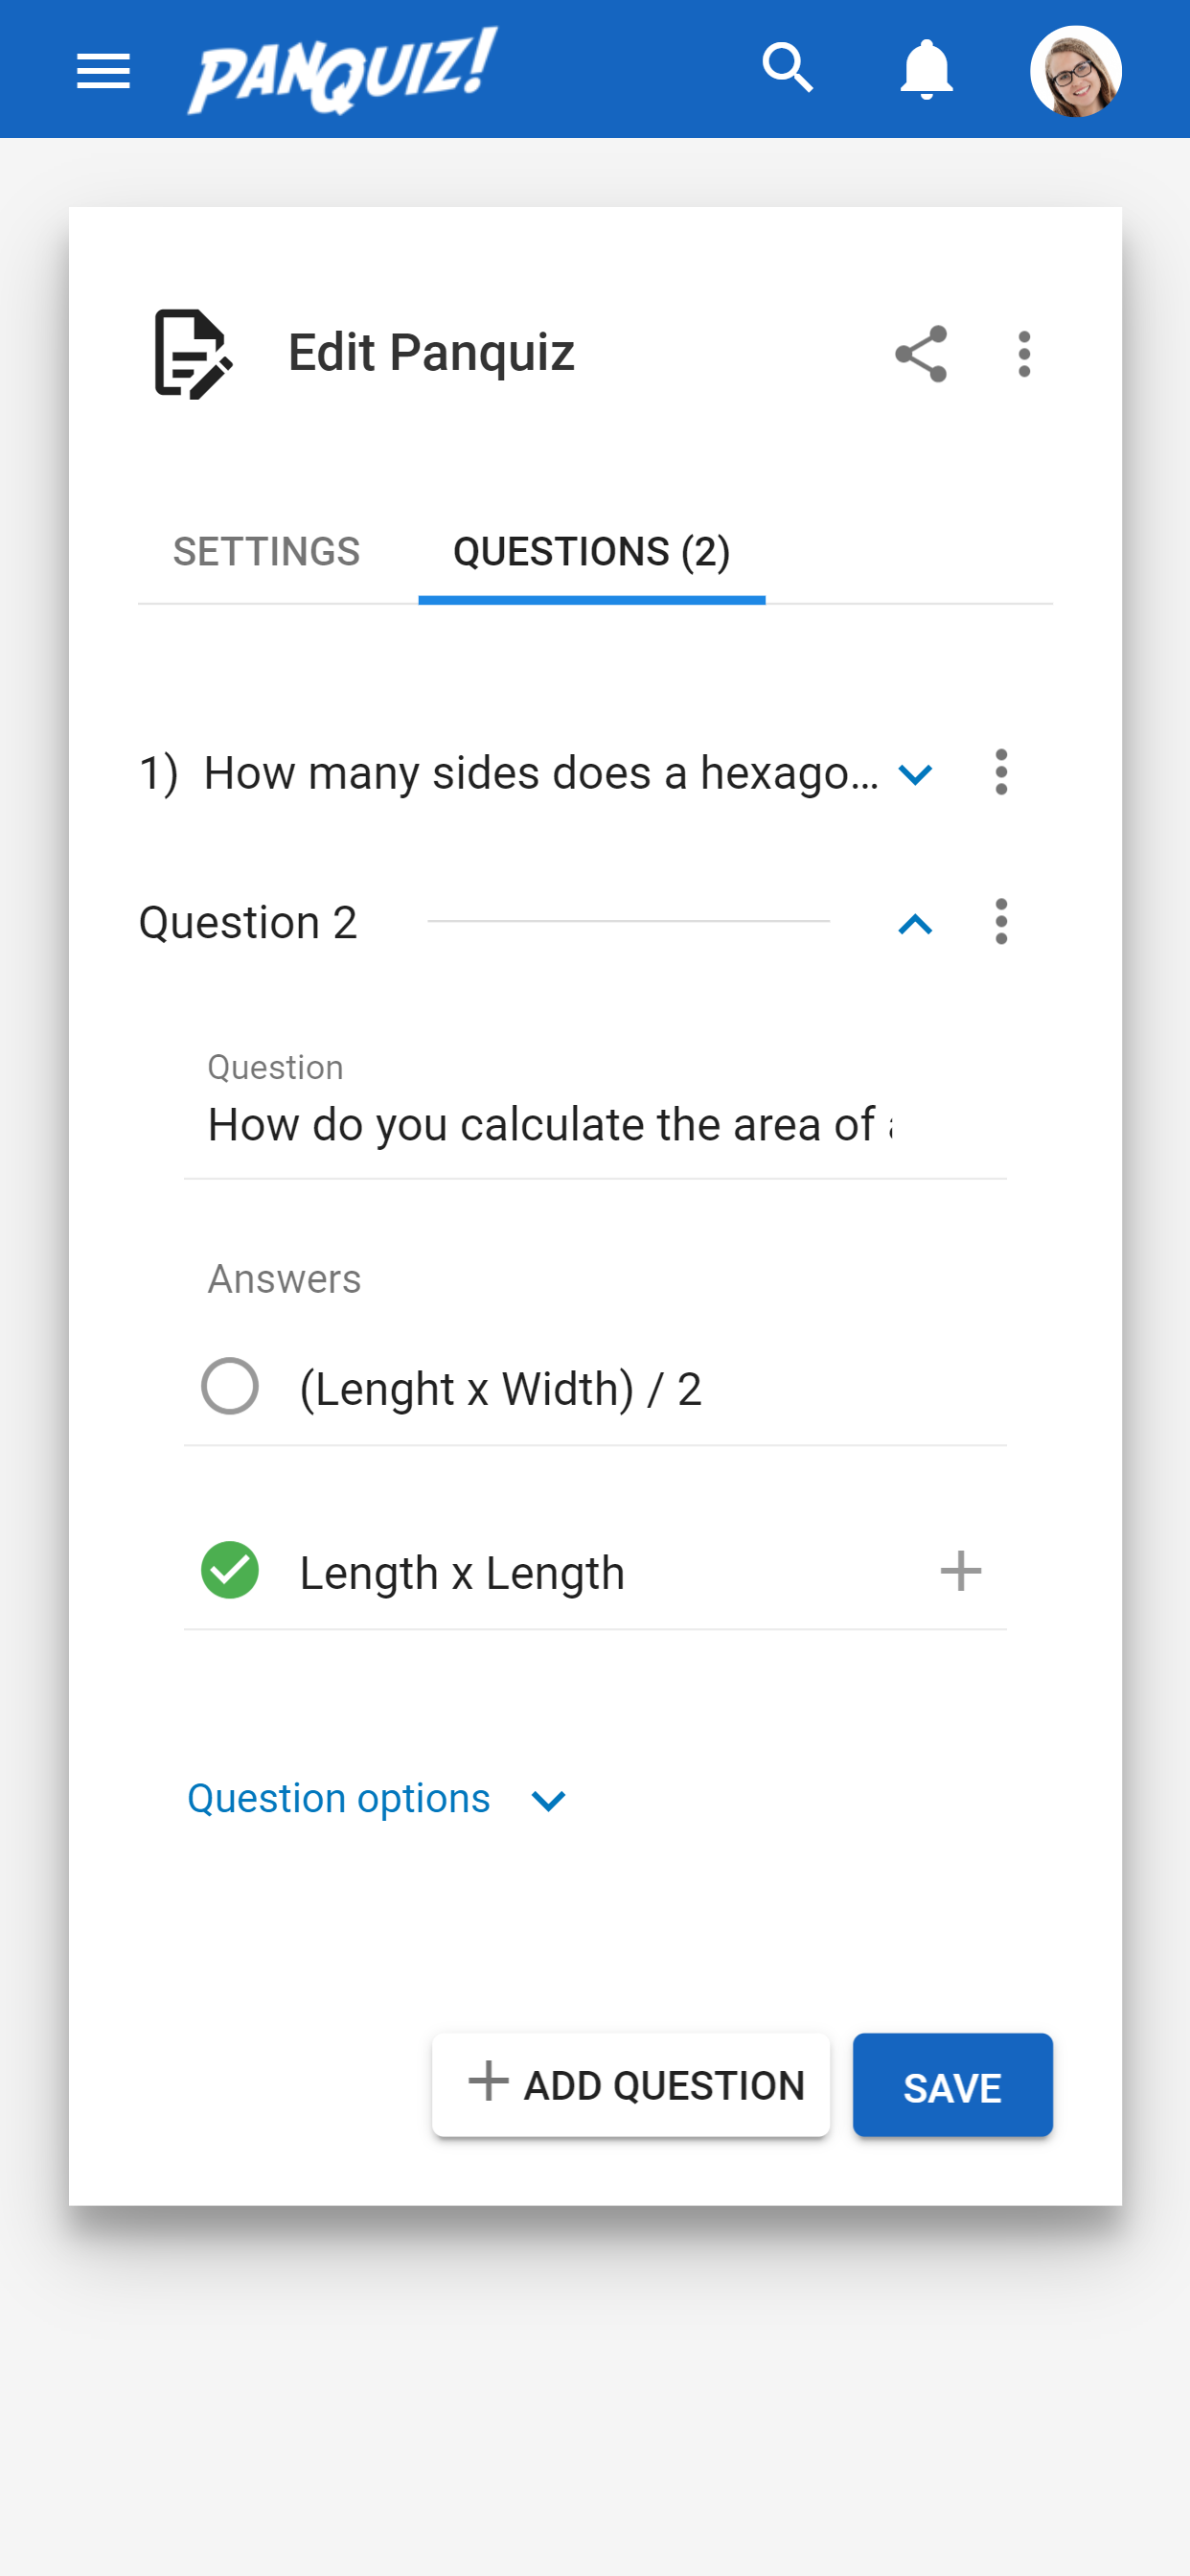Viewport: 1190px width, 2576px height.
Task: Mark (Lenght x Width) / 2 as correct
Action: 230,1386
